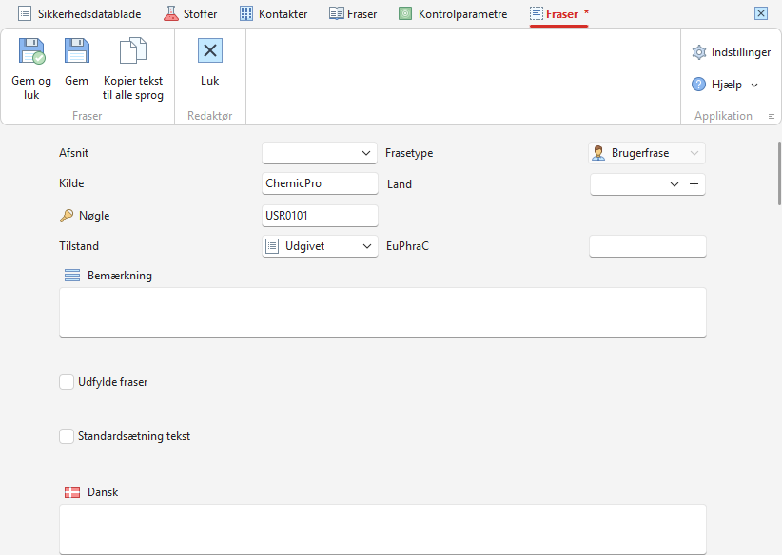Close the active tab with the blue X
782x555 pixels.
pos(761,13)
